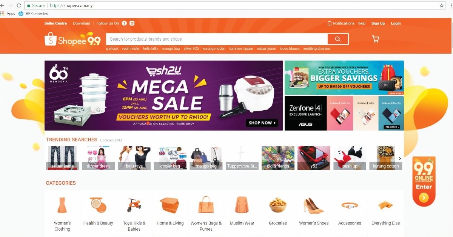
Task: Bookmark this page with the star icon
Action: 442,6
